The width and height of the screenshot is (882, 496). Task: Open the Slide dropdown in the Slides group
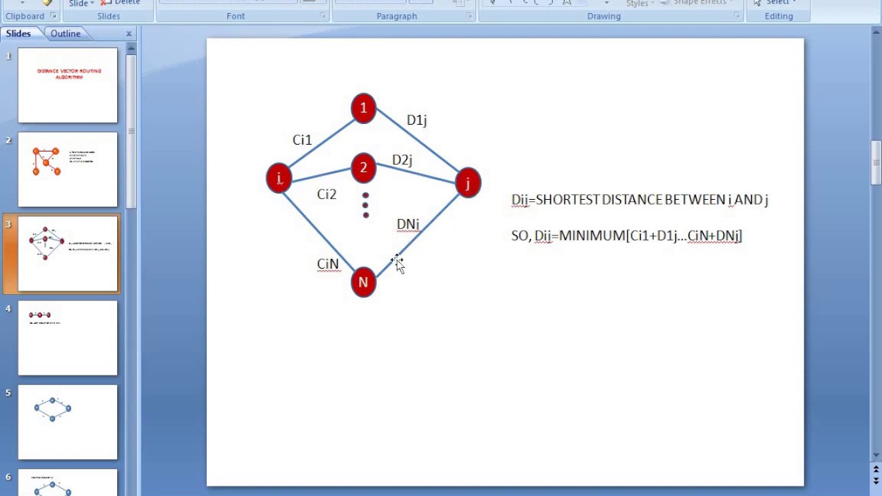(x=81, y=3)
